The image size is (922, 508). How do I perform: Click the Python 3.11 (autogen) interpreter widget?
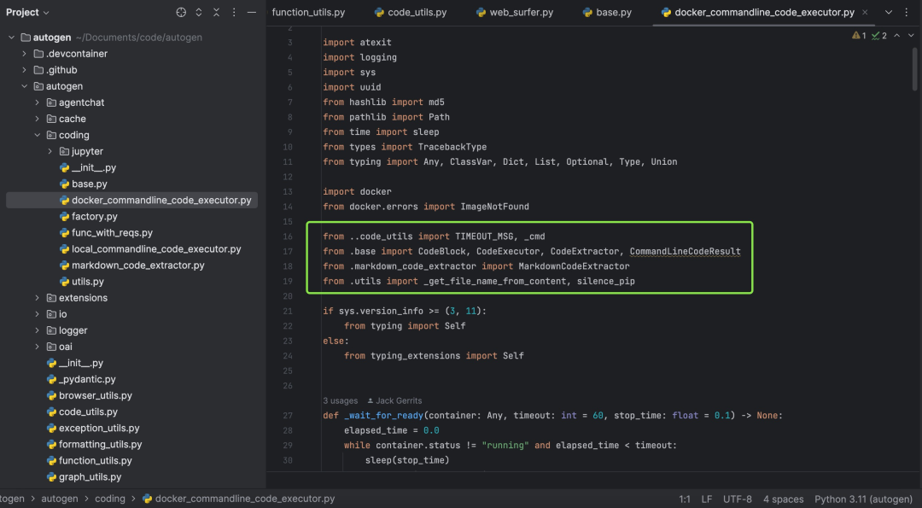[x=862, y=499]
